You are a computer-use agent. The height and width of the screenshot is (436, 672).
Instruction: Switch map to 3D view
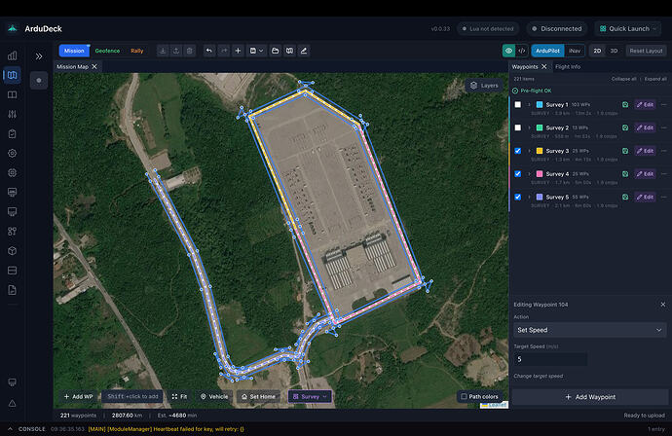(x=614, y=51)
